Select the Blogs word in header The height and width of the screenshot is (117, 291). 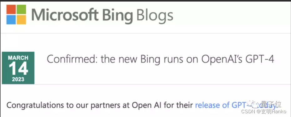click(x=155, y=15)
